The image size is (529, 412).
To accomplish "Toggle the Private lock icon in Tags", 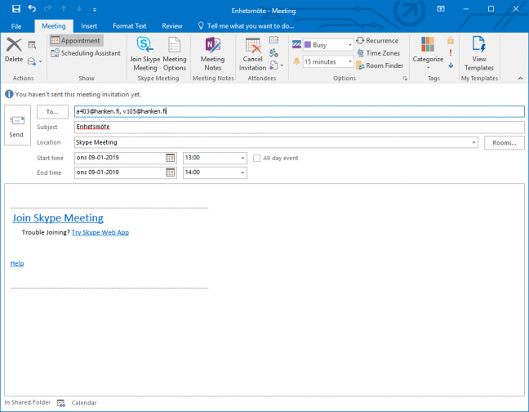I will pos(451,40).
